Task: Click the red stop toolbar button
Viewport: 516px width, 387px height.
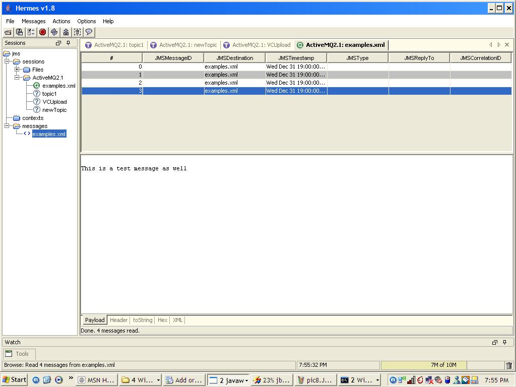Action: tap(42, 32)
